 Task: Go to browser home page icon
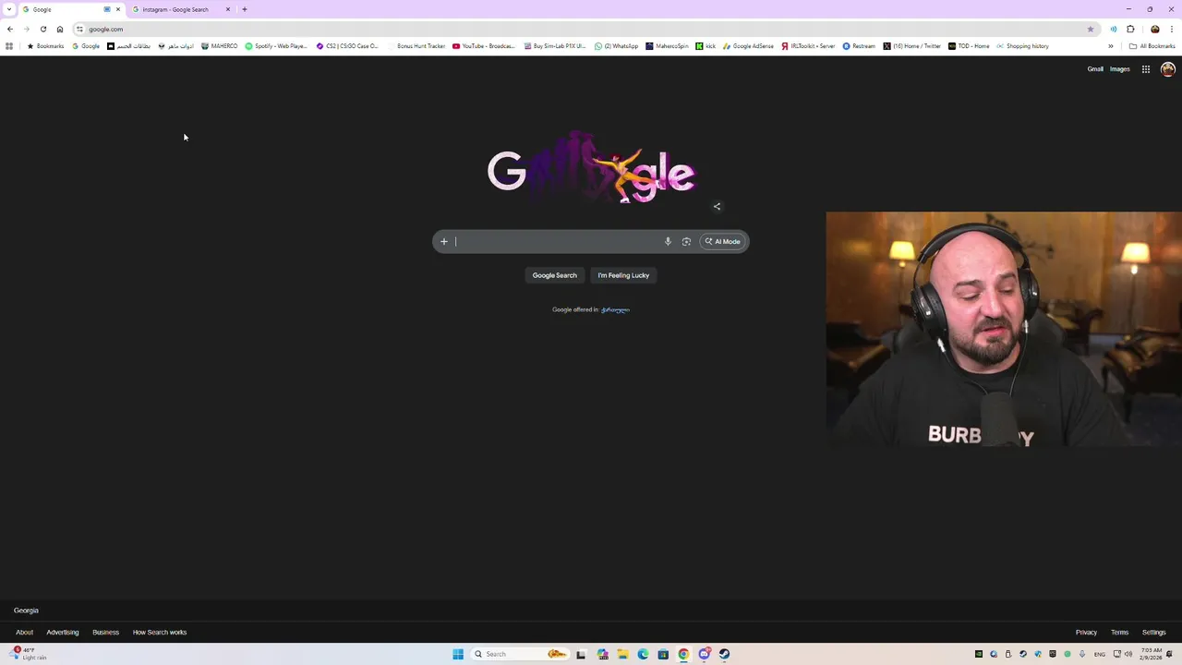coord(60,30)
